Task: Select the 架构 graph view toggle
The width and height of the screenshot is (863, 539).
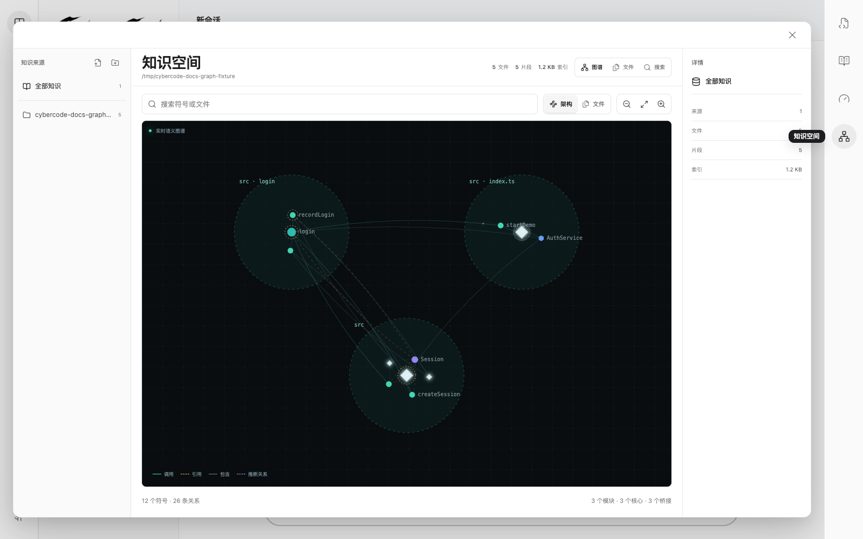Action: point(561,104)
